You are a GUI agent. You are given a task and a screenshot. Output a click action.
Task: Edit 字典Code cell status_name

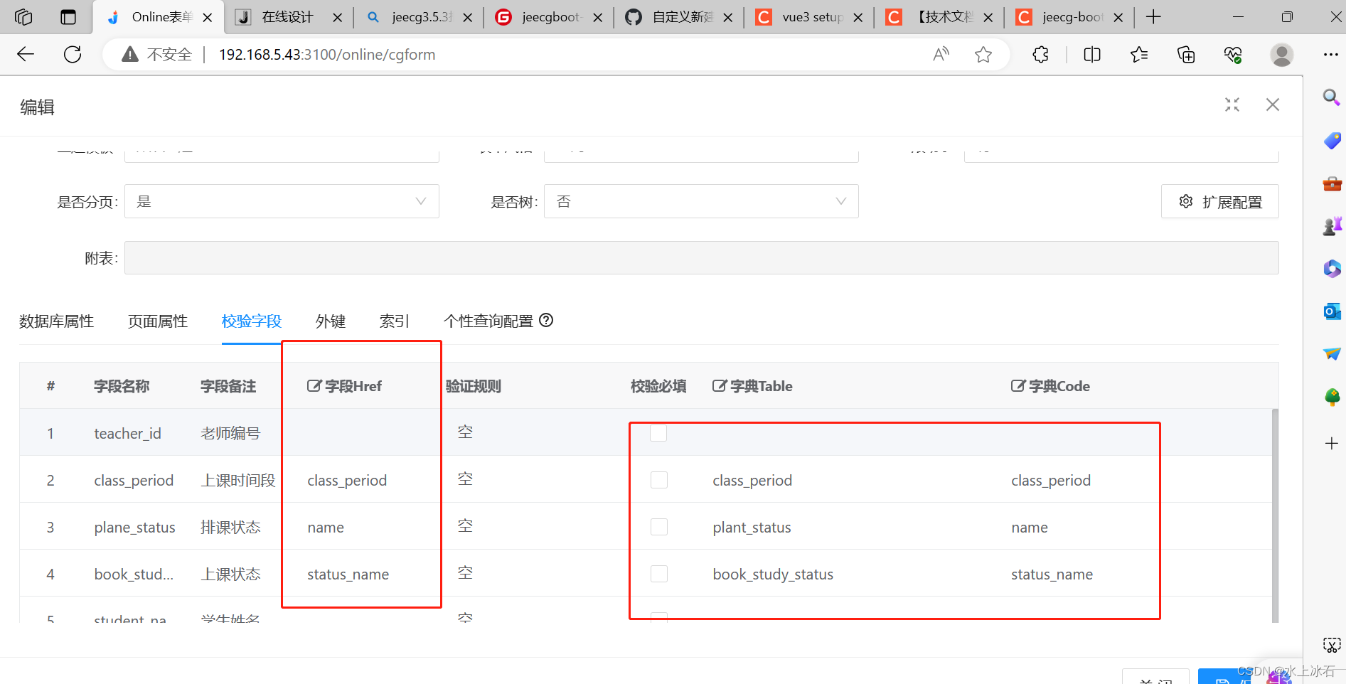(1052, 574)
